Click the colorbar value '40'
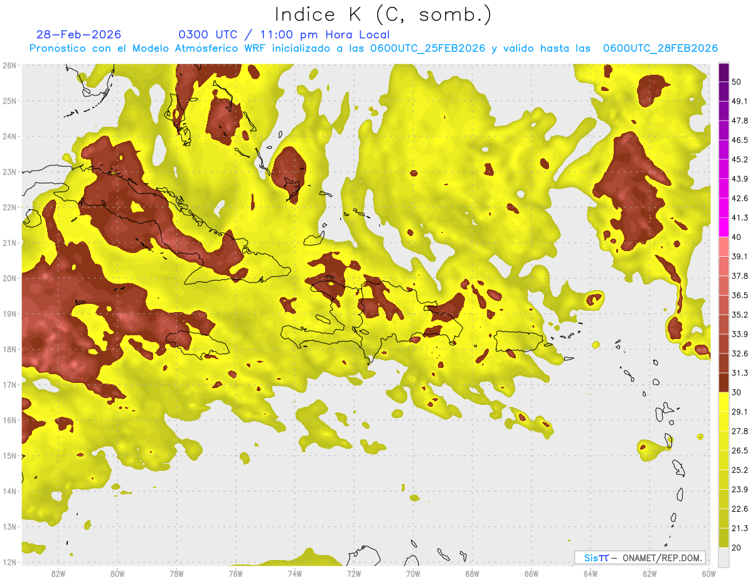Image resolution: width=753 pixels, height=582 pixels. (737, 237)
